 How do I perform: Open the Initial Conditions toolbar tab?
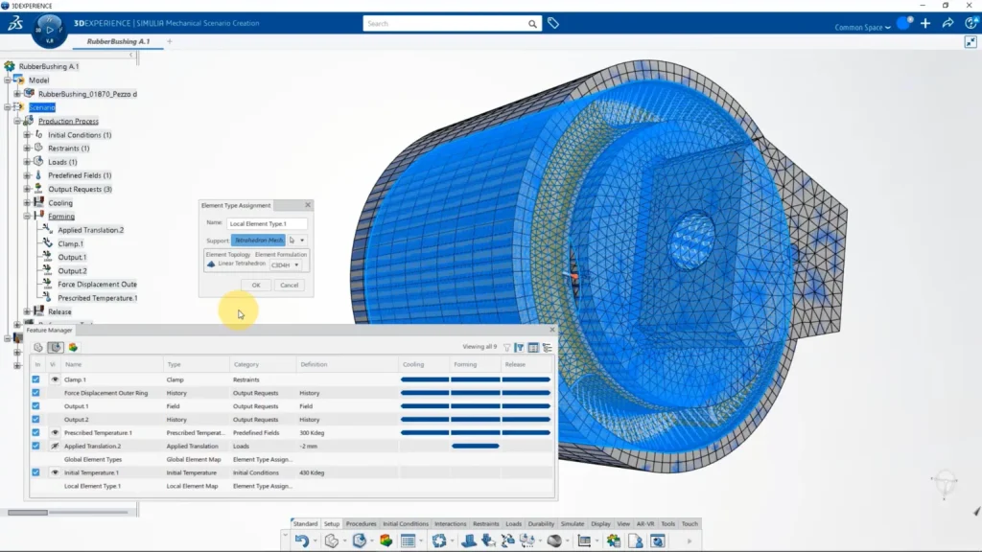coord(406,524)
